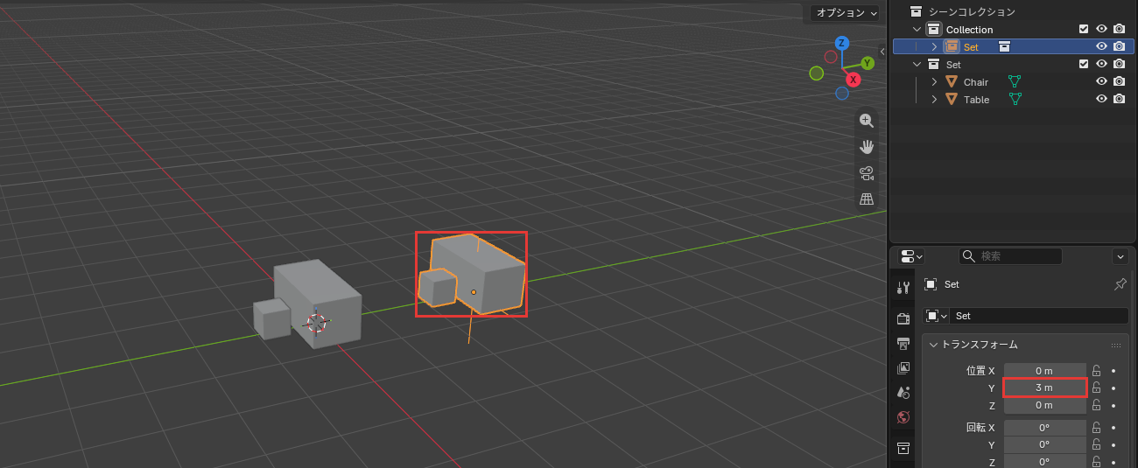Screen dimensions: 1138x468
Task: Expand the Table object row
Action: [x=934, y=99]
